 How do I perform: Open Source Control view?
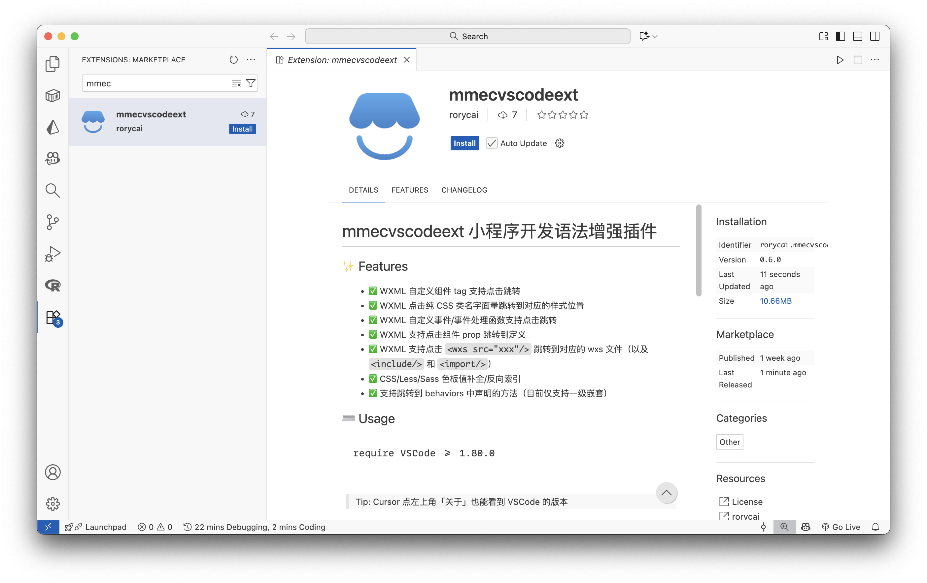click(x=53, y=222)
